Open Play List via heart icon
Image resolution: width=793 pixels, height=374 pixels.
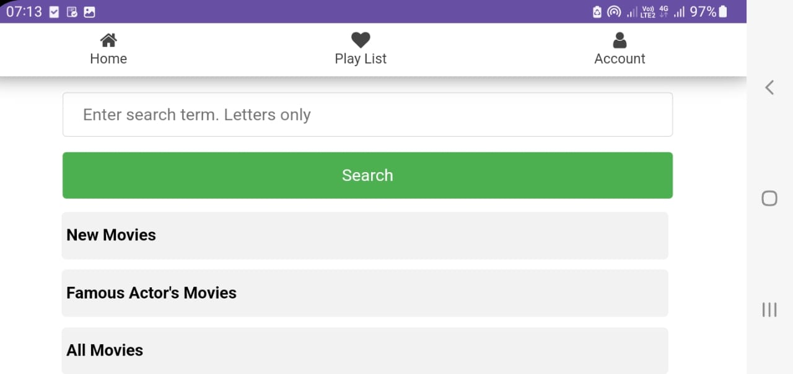click(361, 40)
